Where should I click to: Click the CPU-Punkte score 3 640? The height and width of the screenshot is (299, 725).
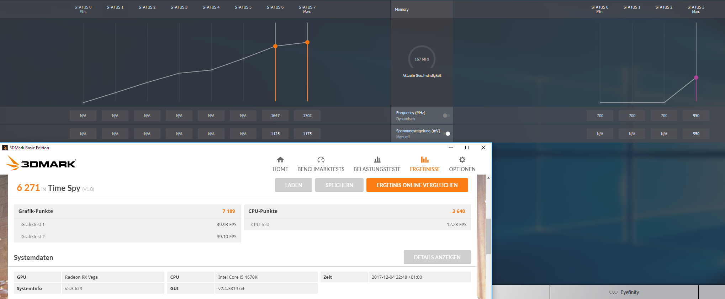(x=459, y=211)
